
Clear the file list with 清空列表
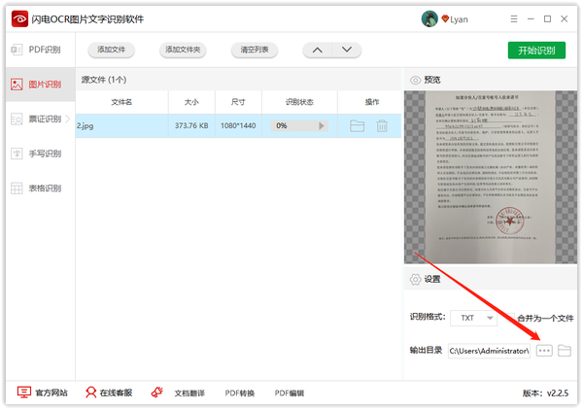[256, 51]
